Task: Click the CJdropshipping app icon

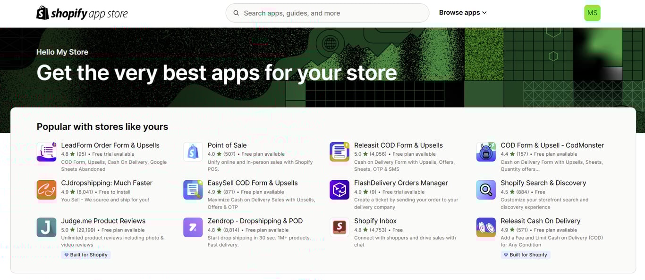Action: point(46,190)
